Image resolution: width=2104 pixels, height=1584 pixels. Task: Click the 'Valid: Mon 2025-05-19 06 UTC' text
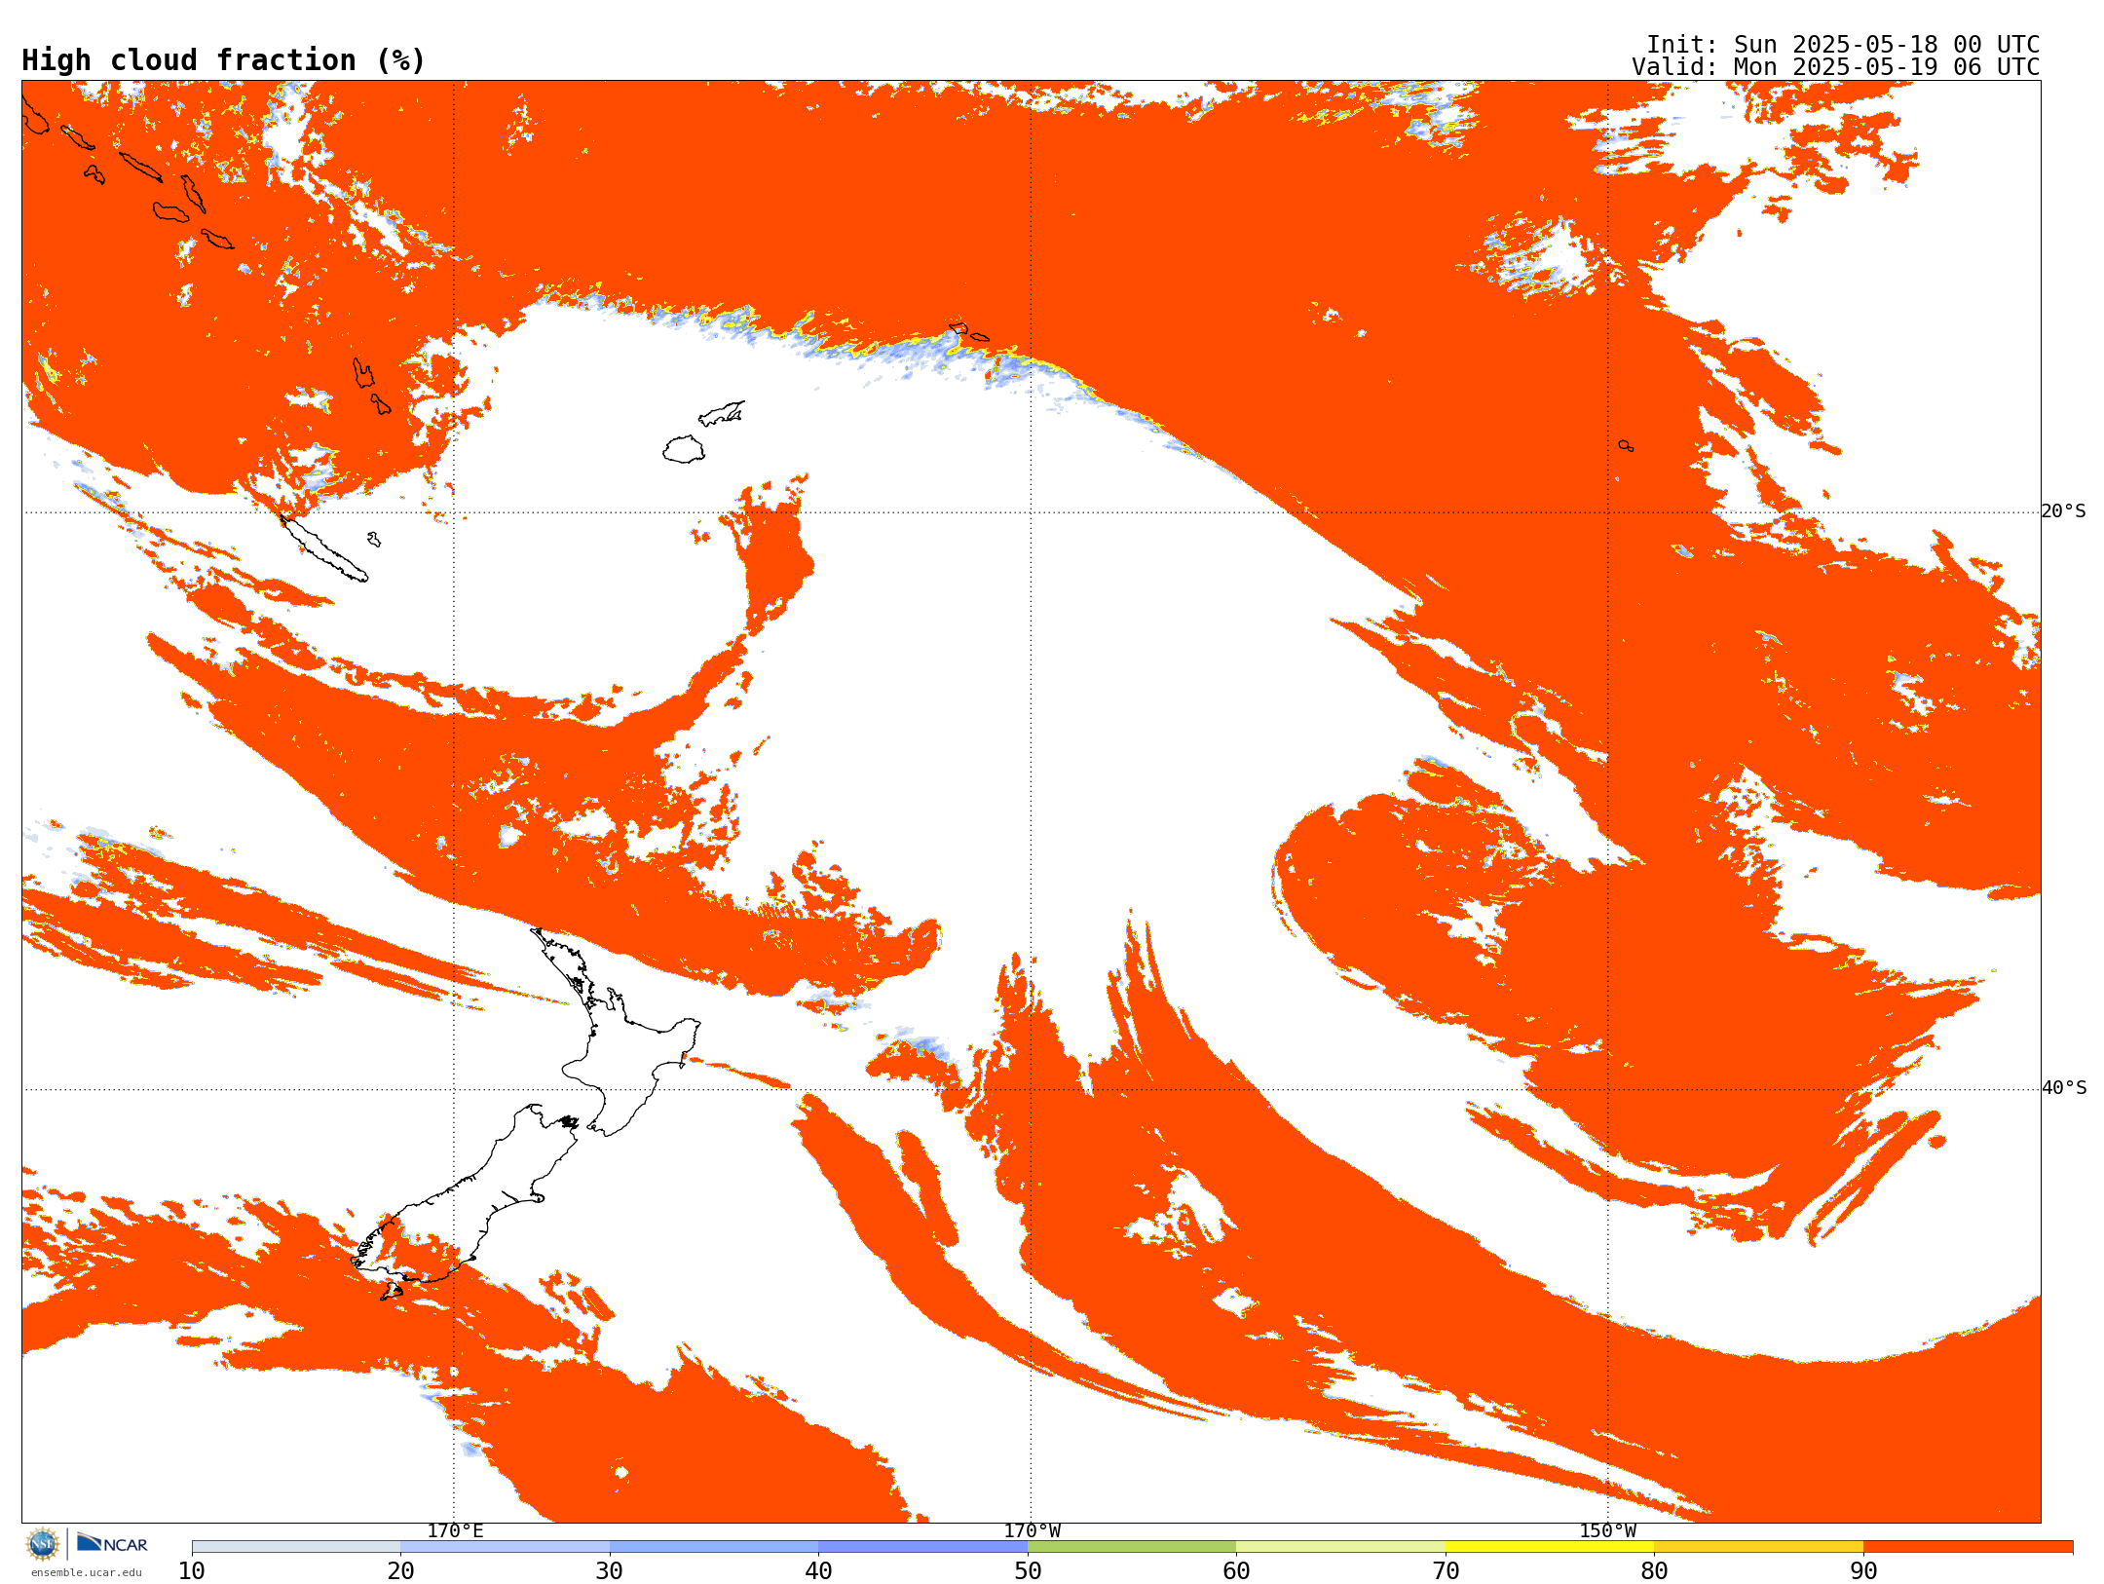point(1835,67)
